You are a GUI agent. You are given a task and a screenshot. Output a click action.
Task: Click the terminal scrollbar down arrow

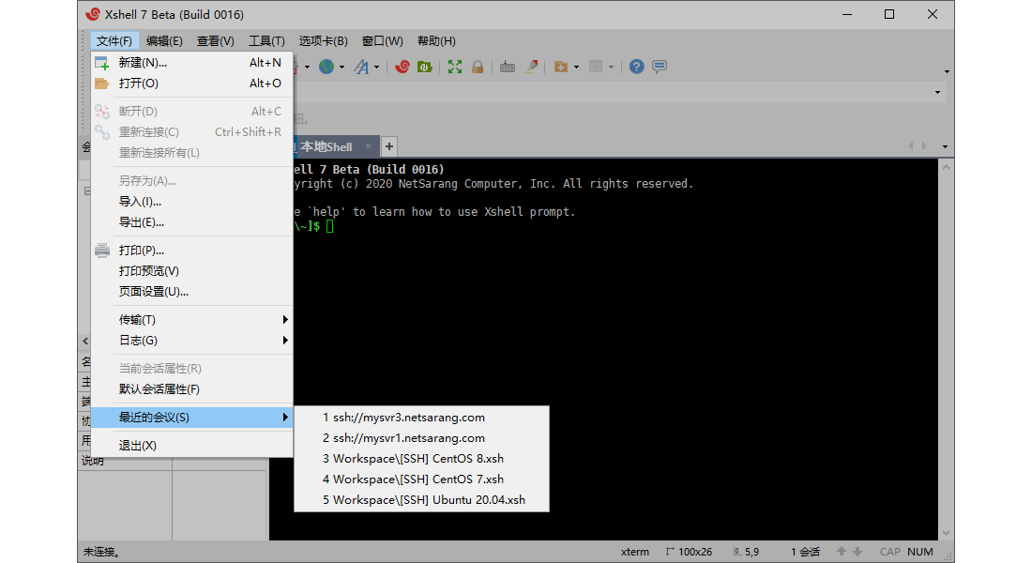(x=946, y=533)
